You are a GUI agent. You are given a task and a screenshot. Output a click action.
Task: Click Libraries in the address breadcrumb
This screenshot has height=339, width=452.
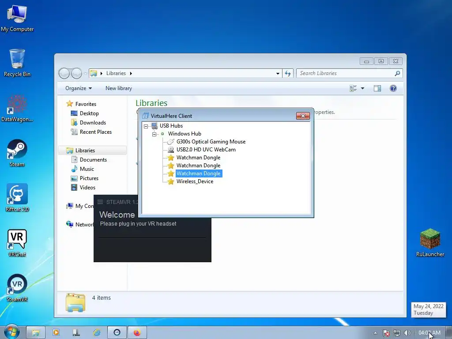(116, 73)
